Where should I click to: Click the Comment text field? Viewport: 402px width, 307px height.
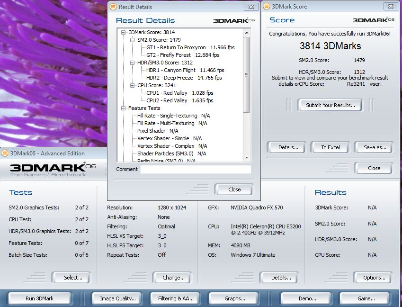196,169
